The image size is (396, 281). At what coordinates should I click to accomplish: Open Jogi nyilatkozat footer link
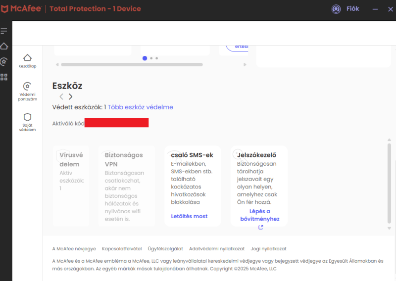tap(268, 249)
